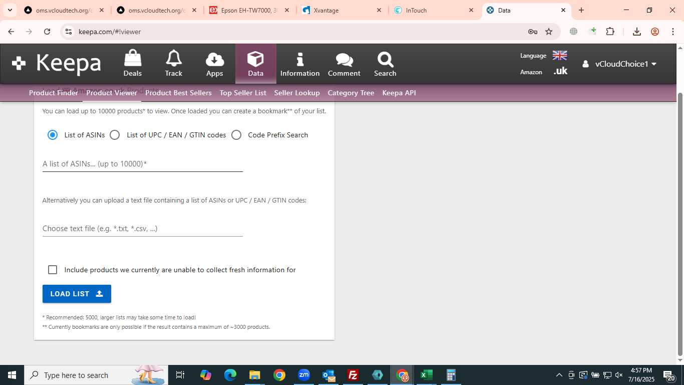Viewport: 684px width, 385px height.
Task: Switch to the InTouch tab
Action: click(435, 10)
